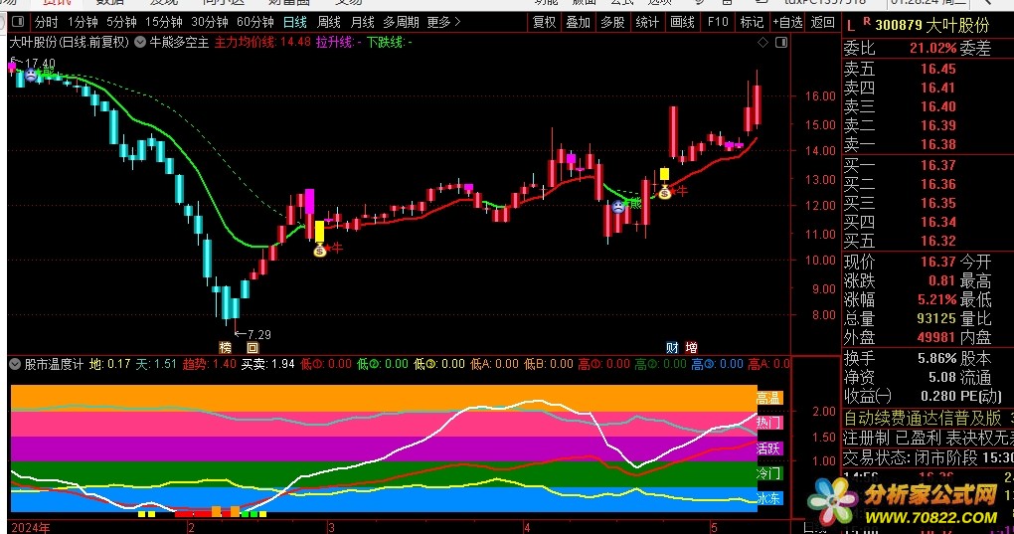This screenshot has height=534, width=1014.
Task: Click the 趋势 1.40 indicator value
Action: (210, 364)
